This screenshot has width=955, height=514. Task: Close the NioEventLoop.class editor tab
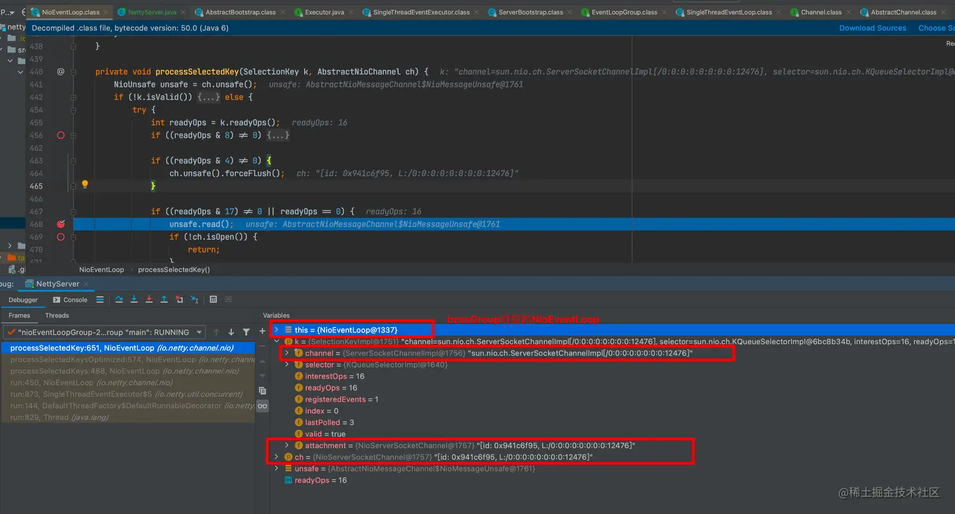(x=105, y=12)
